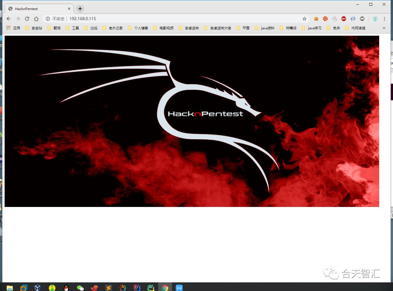Reload the 192.168.0.115 page

27,19
